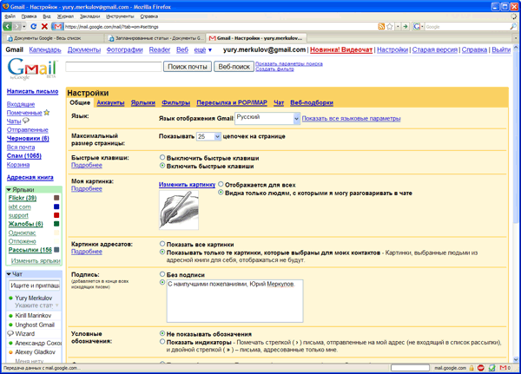Click the RSS feed icon in the address bar
The height and width of the screenshot is (374, 521).
pyautogui.click(x=381, y=27)
